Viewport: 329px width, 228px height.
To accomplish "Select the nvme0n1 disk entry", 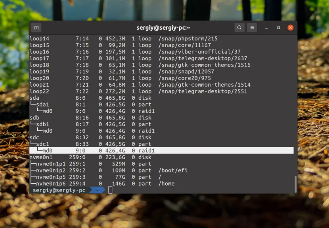I will (41, 157).
